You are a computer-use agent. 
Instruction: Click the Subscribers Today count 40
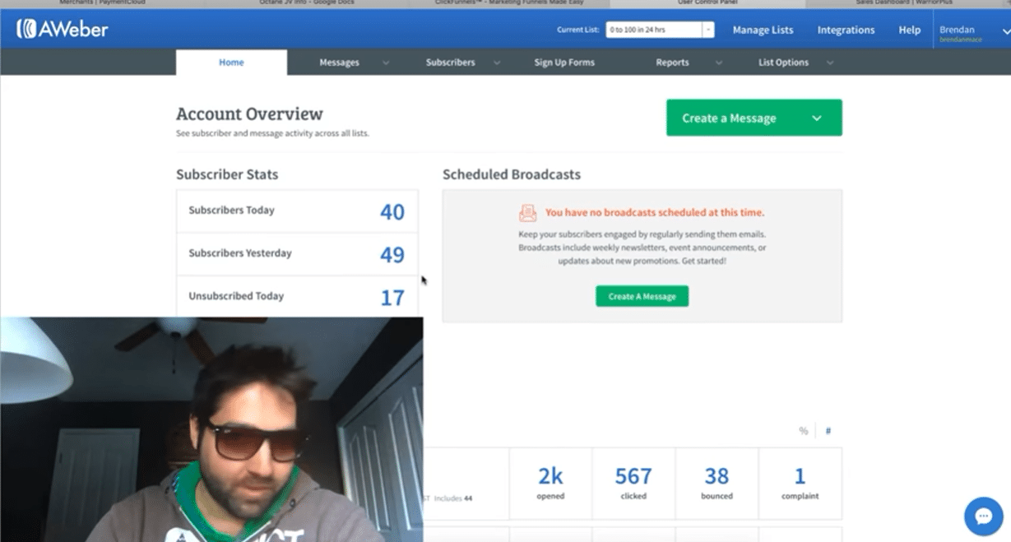pos(392,212)
